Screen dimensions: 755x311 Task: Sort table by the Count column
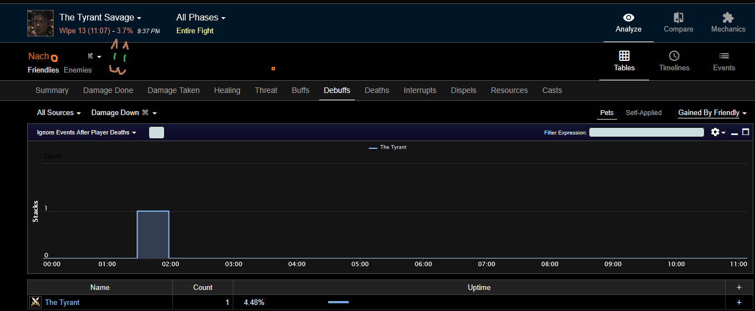pos(203,287)
